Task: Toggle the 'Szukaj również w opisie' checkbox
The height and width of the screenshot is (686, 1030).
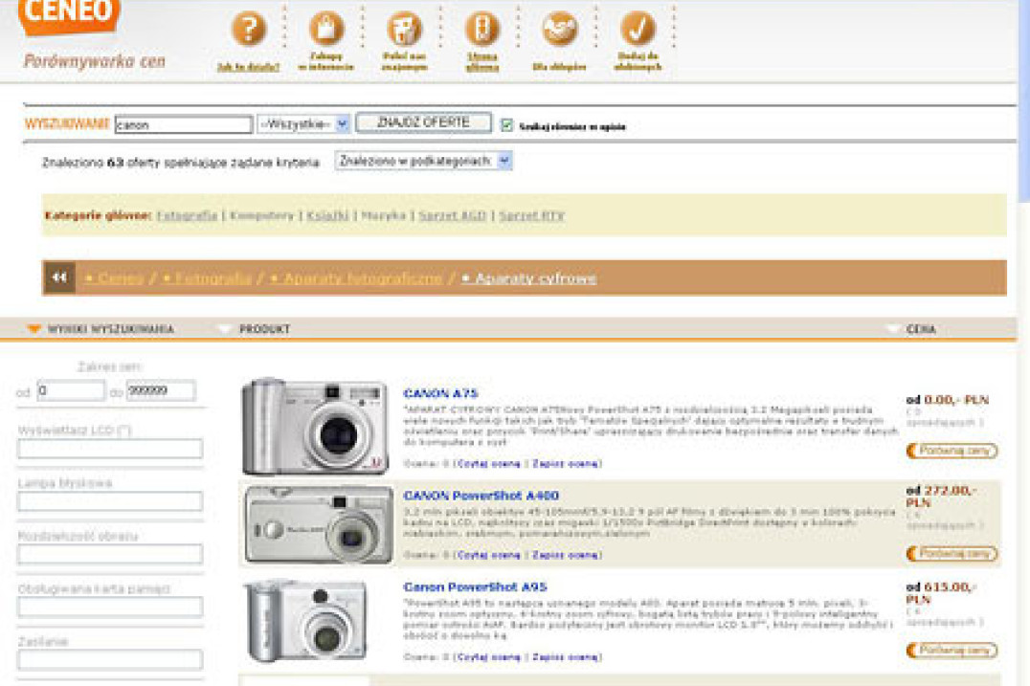Action: pyautogui.click(x=506, y=124)
